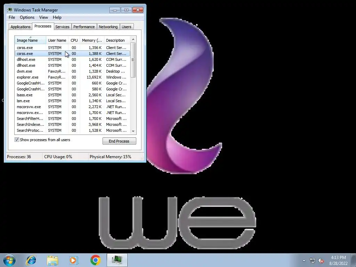
Task: Switch to the Performance tab
Action: (84, 27)
